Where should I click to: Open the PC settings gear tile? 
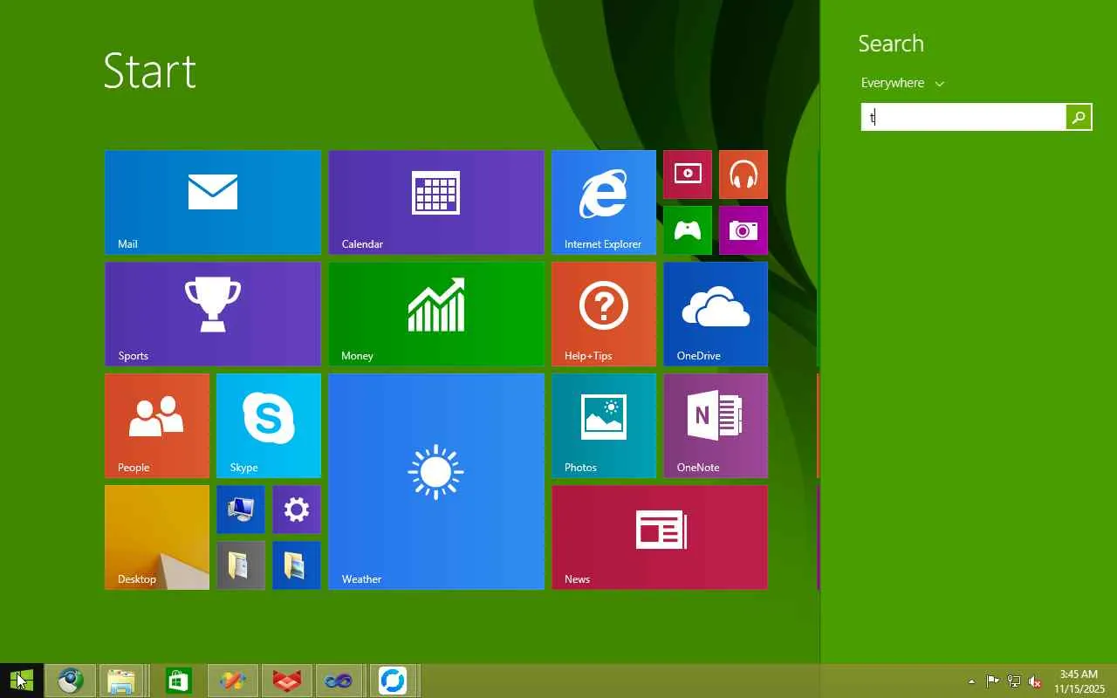click(297, 510)
